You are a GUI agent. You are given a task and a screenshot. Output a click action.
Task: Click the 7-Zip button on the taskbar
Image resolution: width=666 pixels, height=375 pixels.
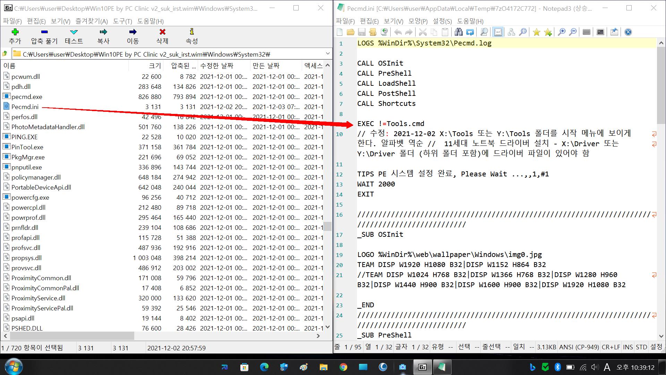pos(422,367)
